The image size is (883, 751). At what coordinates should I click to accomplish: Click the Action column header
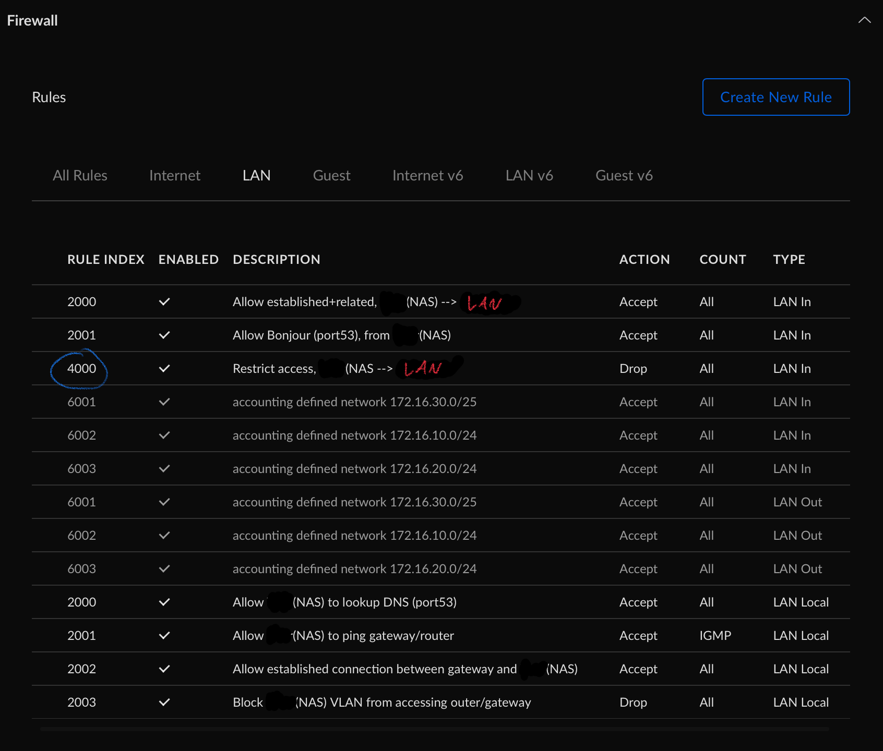(x=644, y=260)
